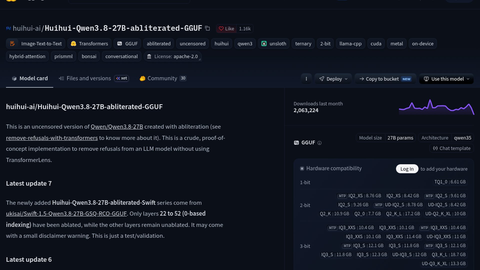Click the huihui-ai organization name in title
Viewport: 480px width, 270px height.
26,28
